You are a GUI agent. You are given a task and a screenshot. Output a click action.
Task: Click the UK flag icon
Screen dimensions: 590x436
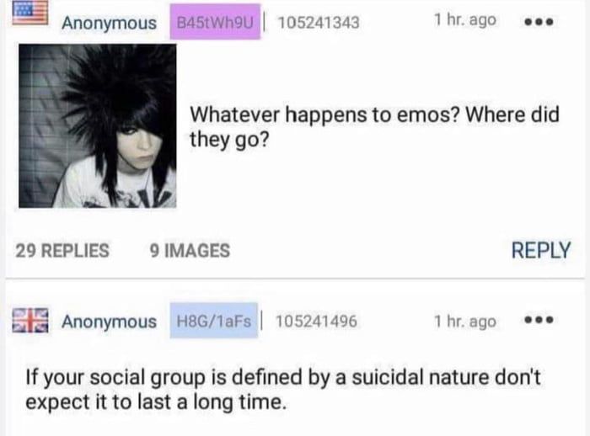[x=30, y=320]
